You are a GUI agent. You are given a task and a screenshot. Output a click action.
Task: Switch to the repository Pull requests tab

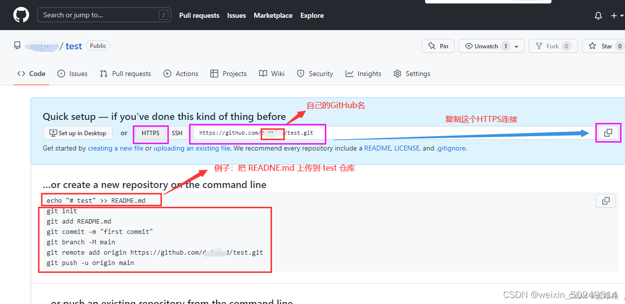coord(125,74)
